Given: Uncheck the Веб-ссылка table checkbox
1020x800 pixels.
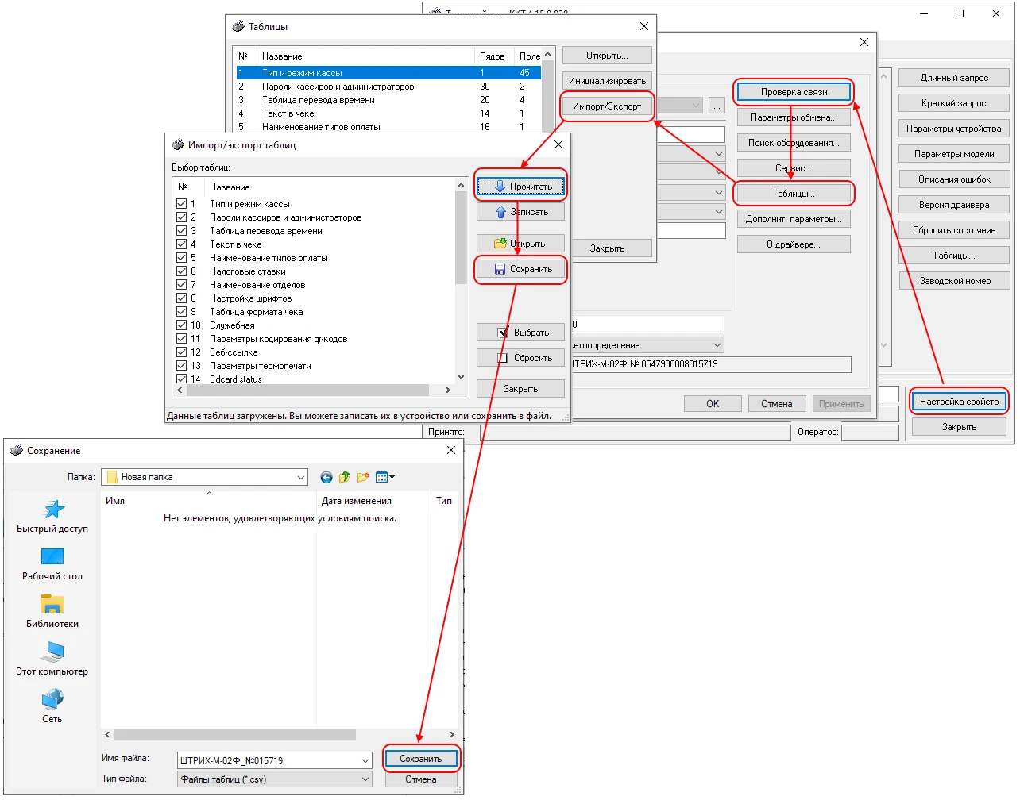Looking at the screenshot, I should click(x=181, y=352).
